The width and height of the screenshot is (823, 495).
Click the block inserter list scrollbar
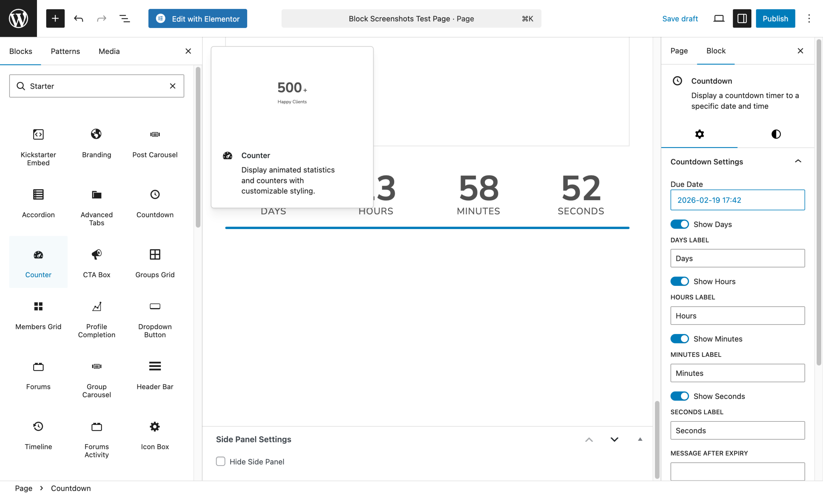(198, 147)
